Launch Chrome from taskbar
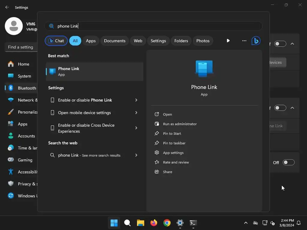Image resolution: width=307 pixels, height=230 pixels. tap(167, 223)
